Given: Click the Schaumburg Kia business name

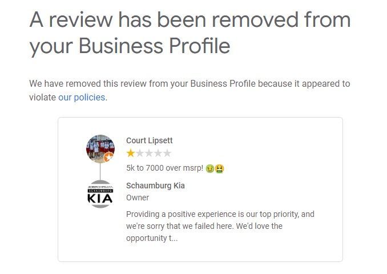Looking at the screenshot, I should pos(155,186).
